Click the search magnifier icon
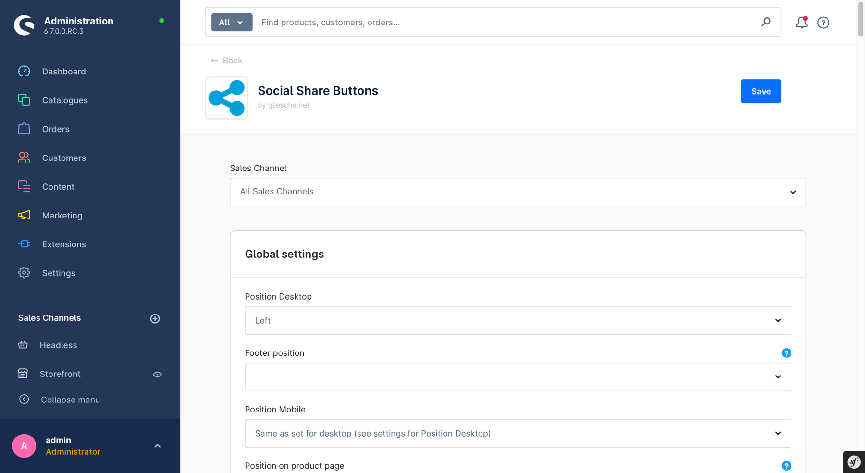 pos(766,22)
